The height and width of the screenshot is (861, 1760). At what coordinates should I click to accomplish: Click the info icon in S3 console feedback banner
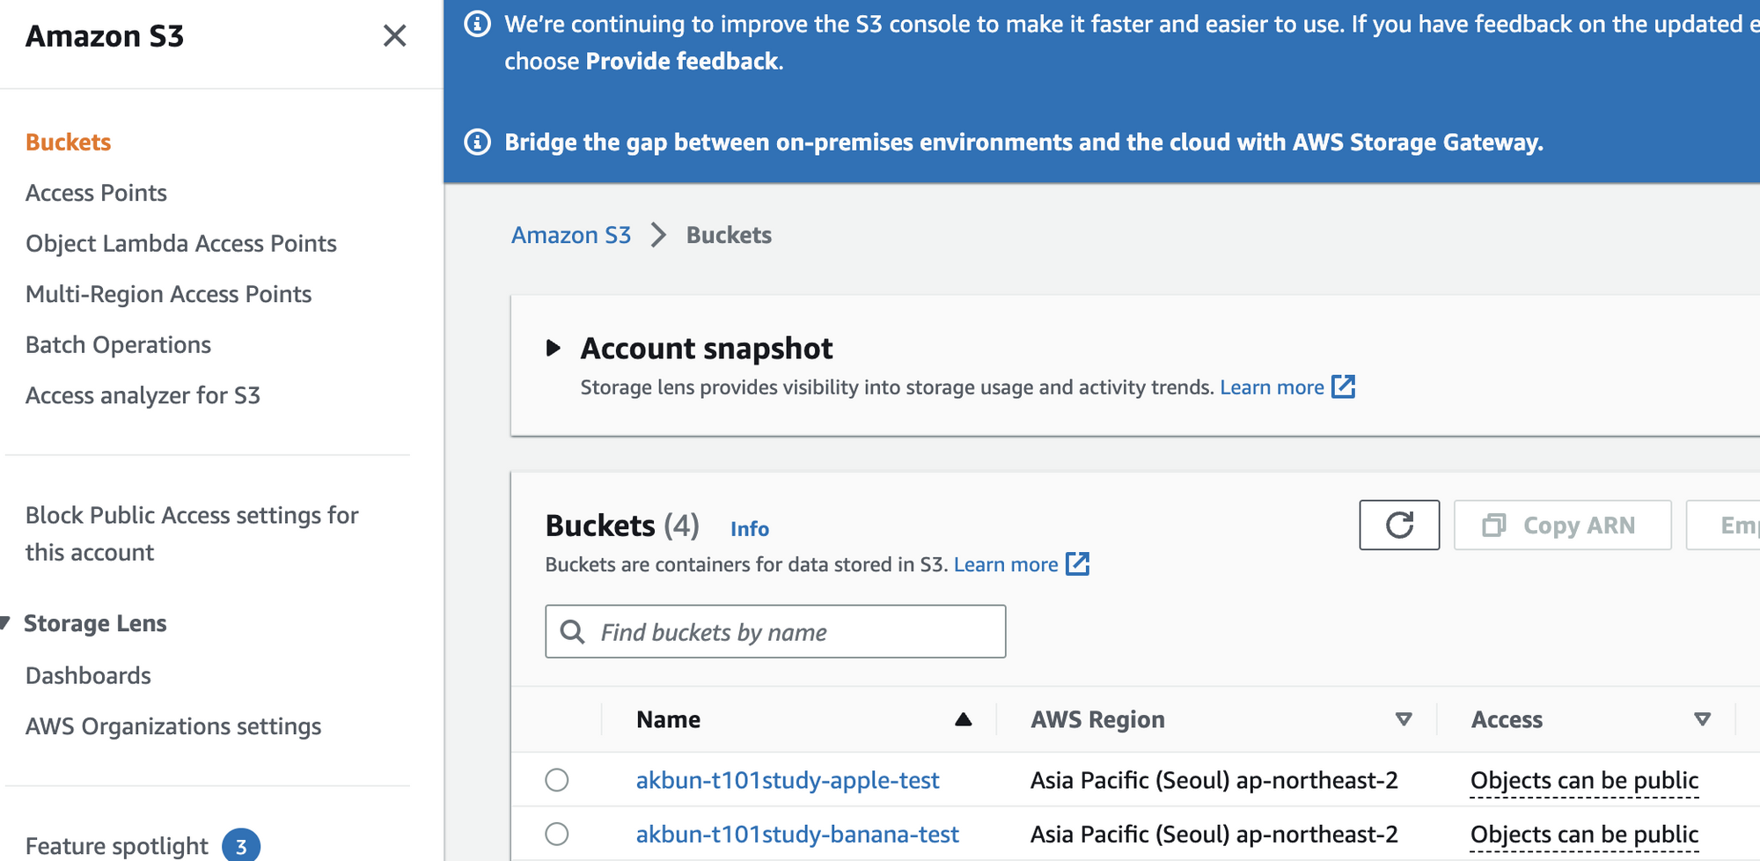pyautogui.click(x=477, y=24)
